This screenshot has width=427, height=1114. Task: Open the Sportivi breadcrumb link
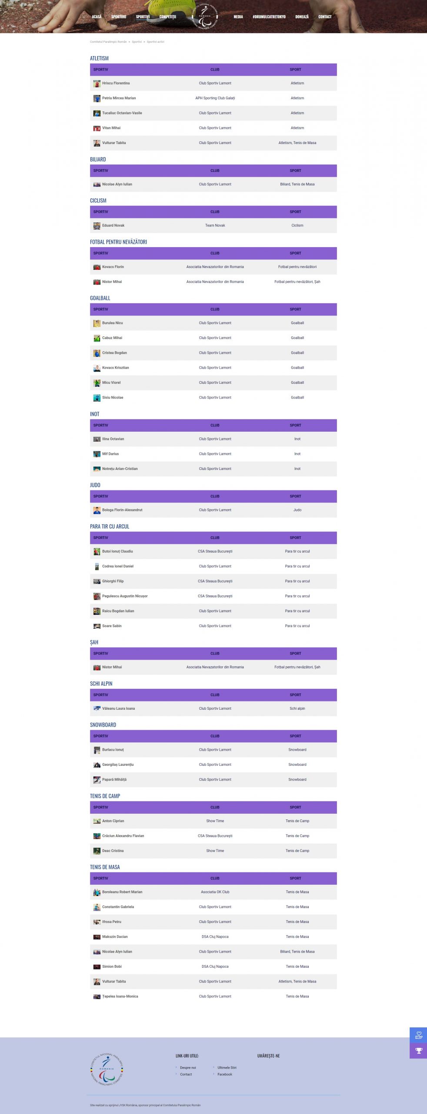pyautogui.click(x=137, y=42)
